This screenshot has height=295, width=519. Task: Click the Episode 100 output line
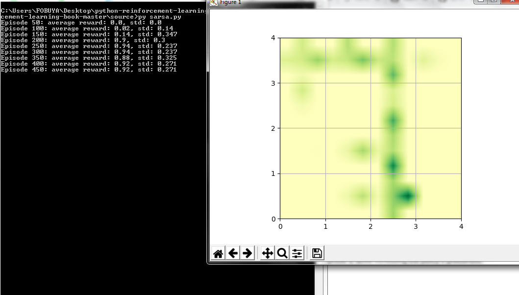click(x=87, y=28)
